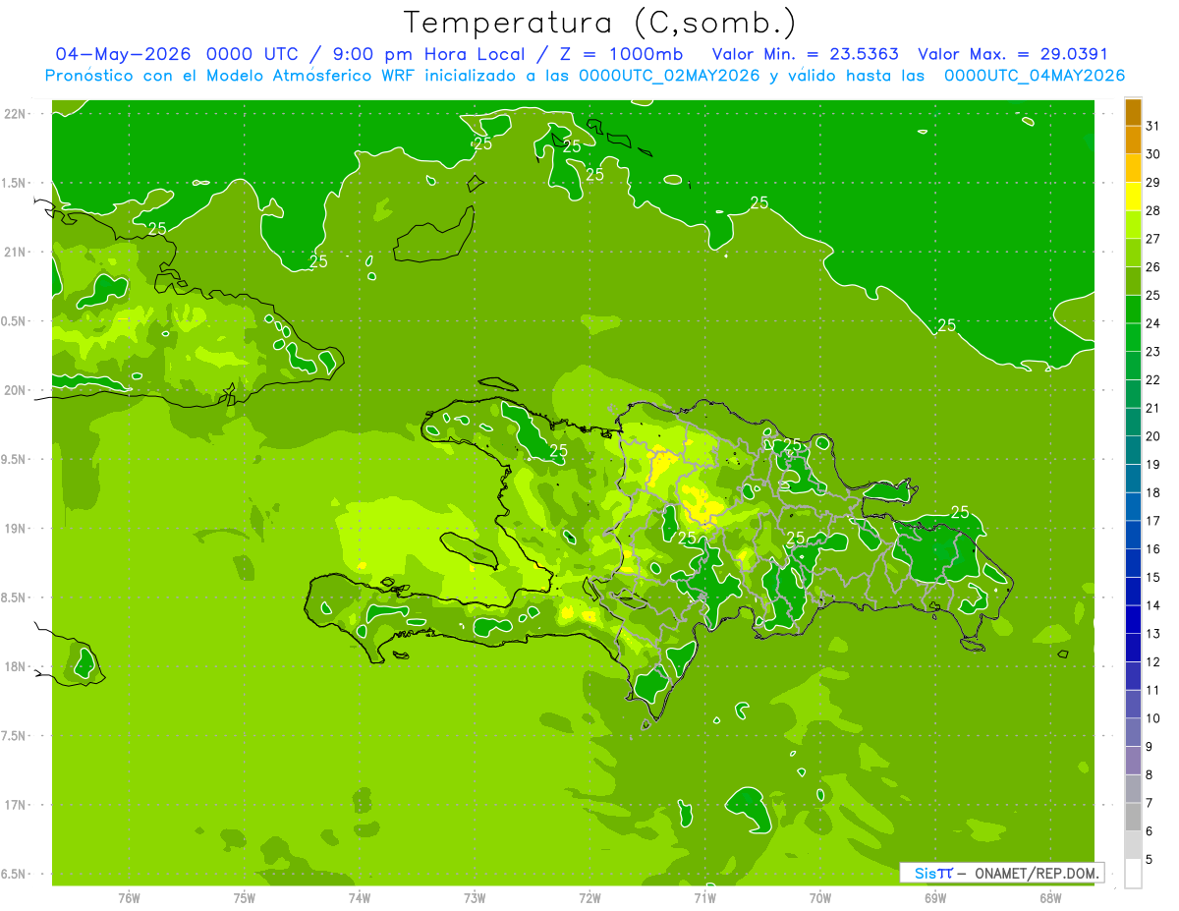Viewport: 1179px width, 911px height.
Task: Click the 18N latitude axis label
Action: pyautogui.click(x=16, y=666)
